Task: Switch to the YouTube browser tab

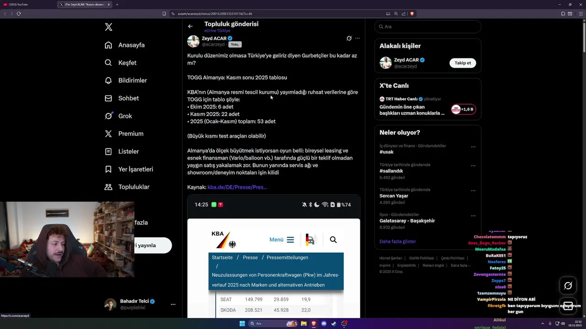Action: pyautogui.click(x=27, y=5)
